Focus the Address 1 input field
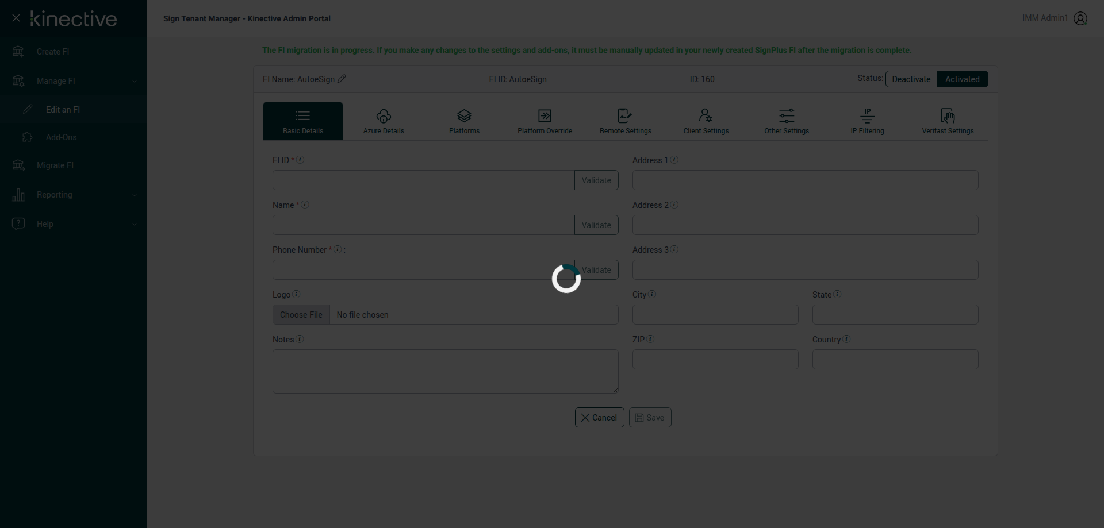This screenshot has height=528, width=1104. (x=806, y=180)
